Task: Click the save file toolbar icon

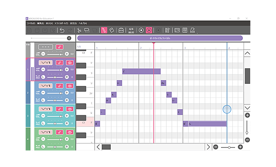Action: tap(45, 30)
